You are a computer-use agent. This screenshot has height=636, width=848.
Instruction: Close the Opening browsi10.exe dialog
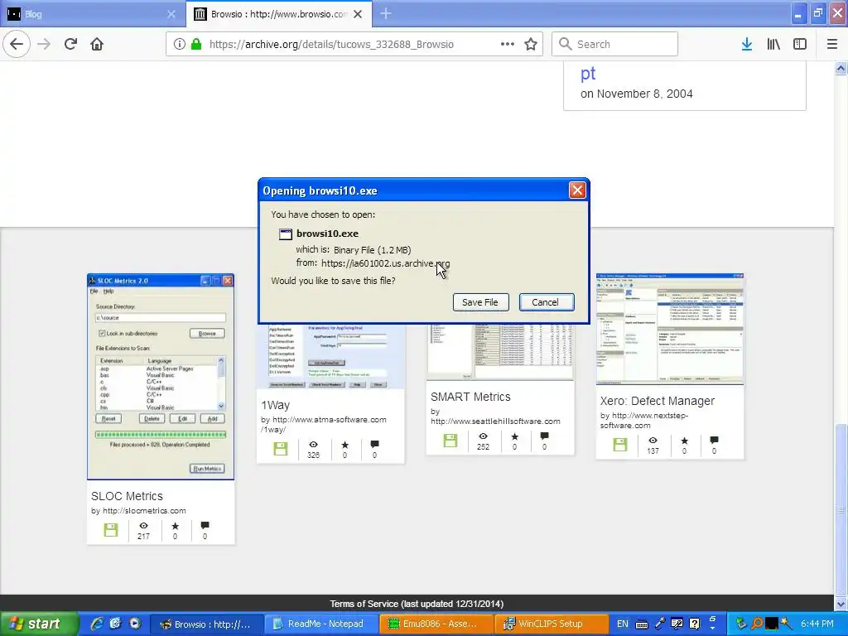(x=577, y=190)
